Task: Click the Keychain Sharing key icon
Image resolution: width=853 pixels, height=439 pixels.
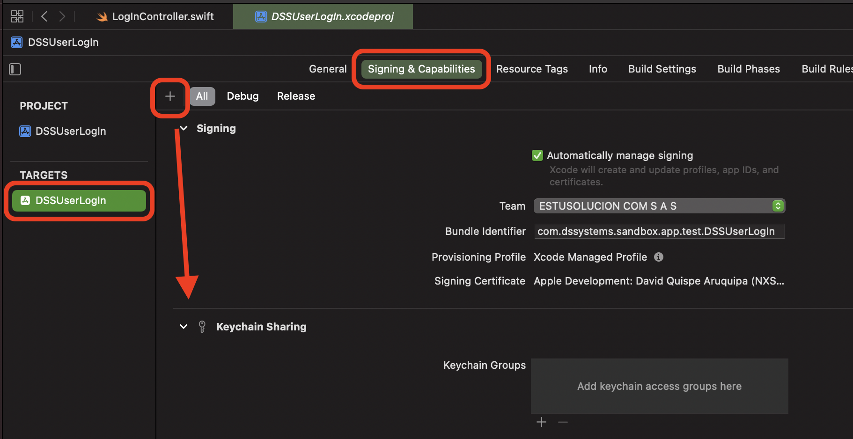Action: [202, 327]
